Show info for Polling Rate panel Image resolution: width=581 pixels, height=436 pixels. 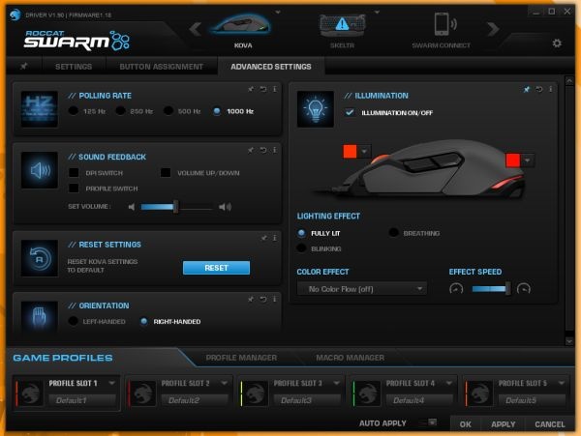click(275, 89)
